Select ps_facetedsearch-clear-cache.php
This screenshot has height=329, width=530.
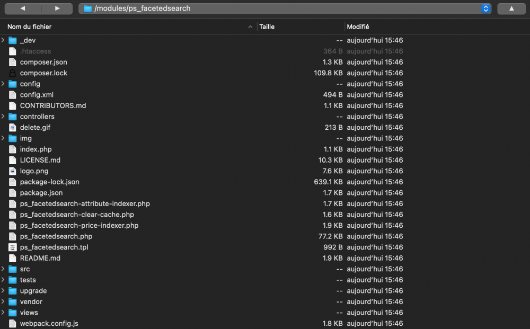tap(77, 215)
